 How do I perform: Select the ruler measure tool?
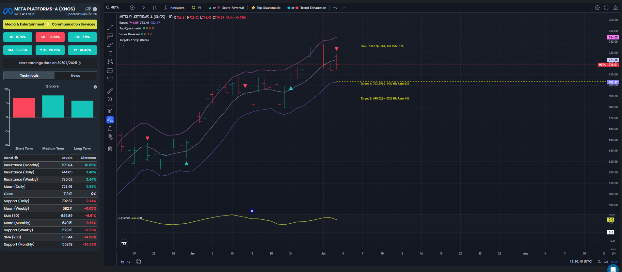tap(110, 90)
